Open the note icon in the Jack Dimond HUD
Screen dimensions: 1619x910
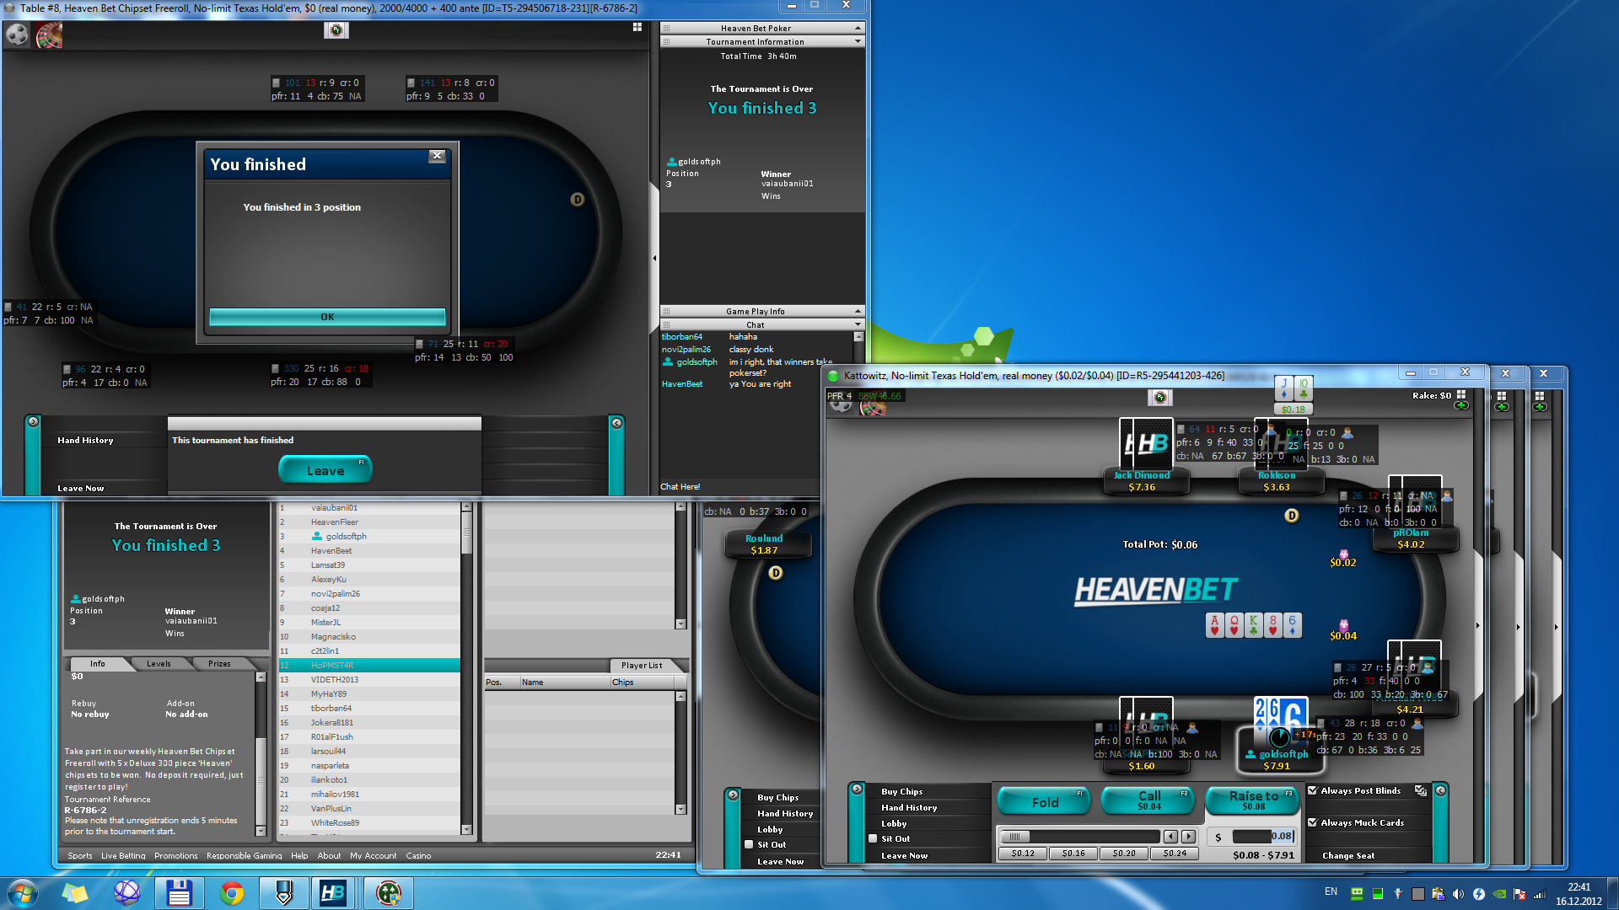(1181, 429)
